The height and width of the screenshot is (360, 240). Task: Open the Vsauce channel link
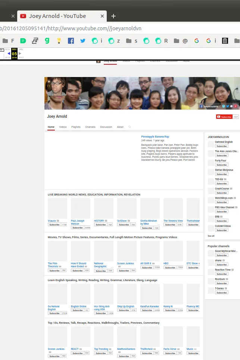tap(52, 221)
